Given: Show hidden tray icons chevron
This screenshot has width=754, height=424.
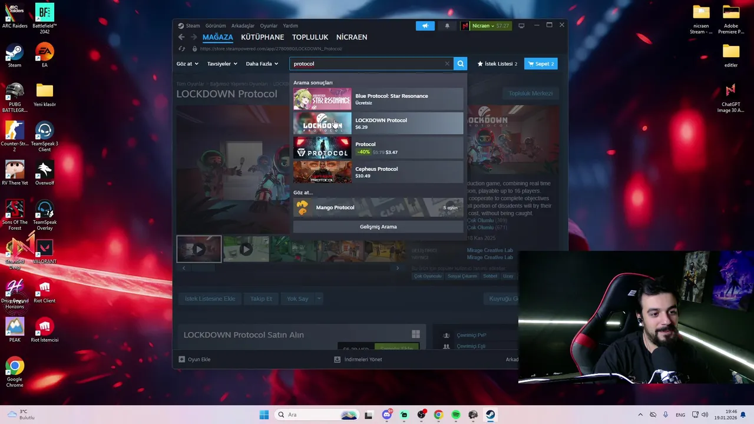Looking at the screenshot, I should tap(640, 415).
